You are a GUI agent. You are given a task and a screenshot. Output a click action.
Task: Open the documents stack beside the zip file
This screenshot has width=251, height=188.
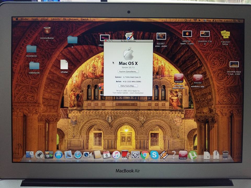point(207,155)
